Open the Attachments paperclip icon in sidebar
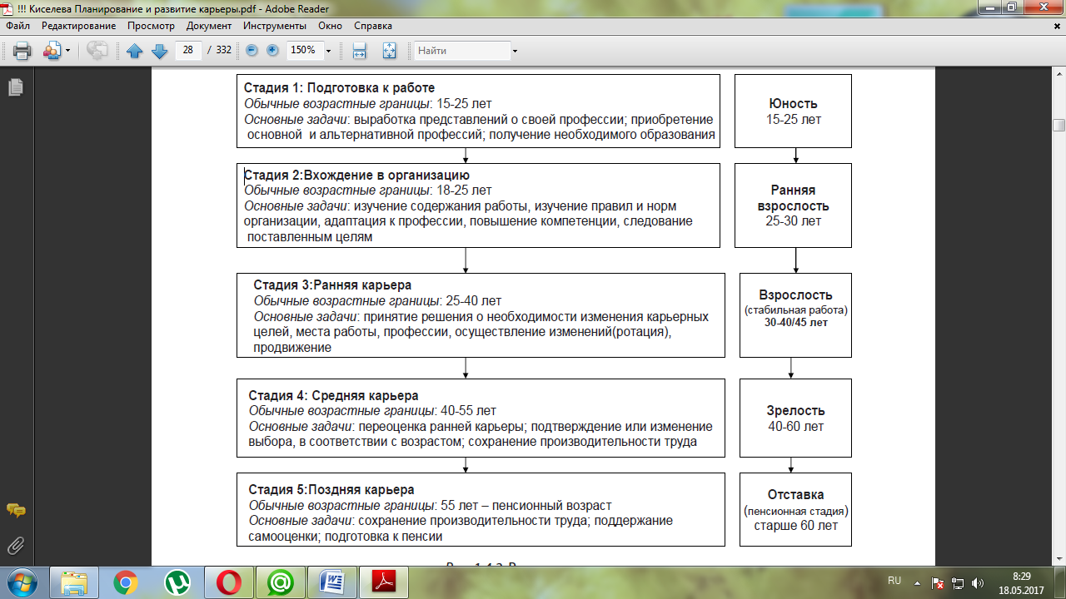Image resolution: width=1066 pixels, height=599 pixels. (x=15, y=546)
